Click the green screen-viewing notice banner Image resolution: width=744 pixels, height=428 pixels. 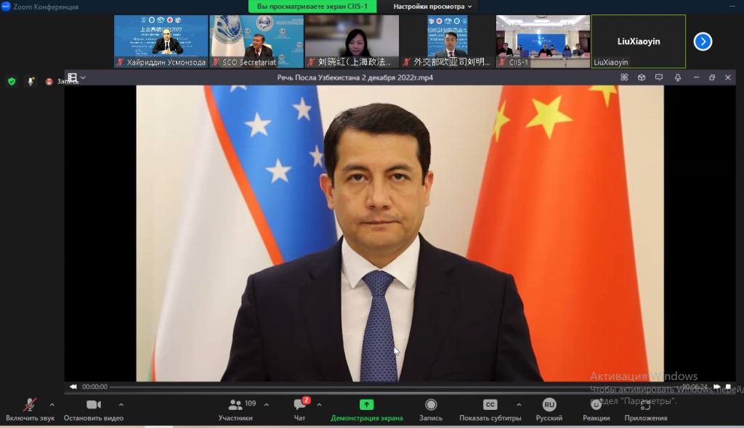click(x=312, y=7)
